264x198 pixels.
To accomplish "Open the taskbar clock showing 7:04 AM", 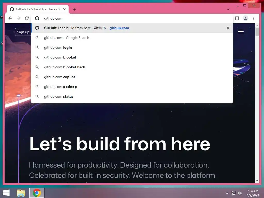I will 253,193.
